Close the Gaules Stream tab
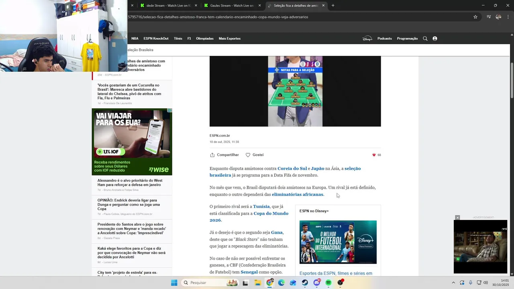This screenshot has width=514, height=289. point(259,6)
